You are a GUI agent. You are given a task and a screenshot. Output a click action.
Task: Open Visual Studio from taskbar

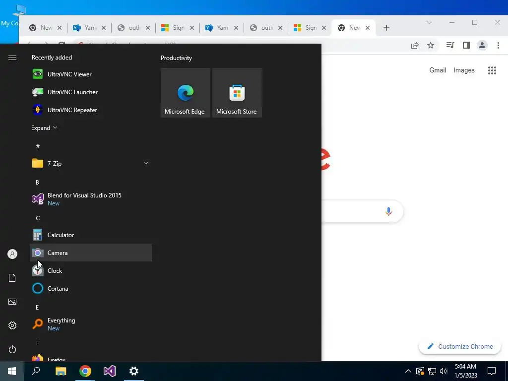(x=110, y=371)
